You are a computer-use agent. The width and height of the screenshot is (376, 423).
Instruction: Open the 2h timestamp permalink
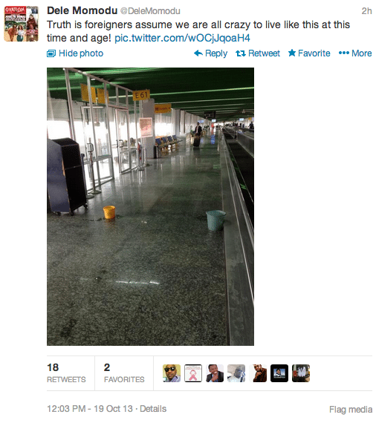366,11
